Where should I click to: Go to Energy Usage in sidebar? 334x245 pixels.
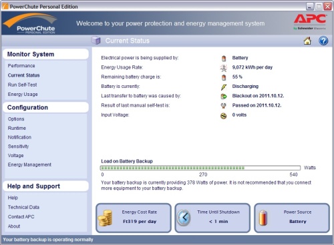pos(23,95)
